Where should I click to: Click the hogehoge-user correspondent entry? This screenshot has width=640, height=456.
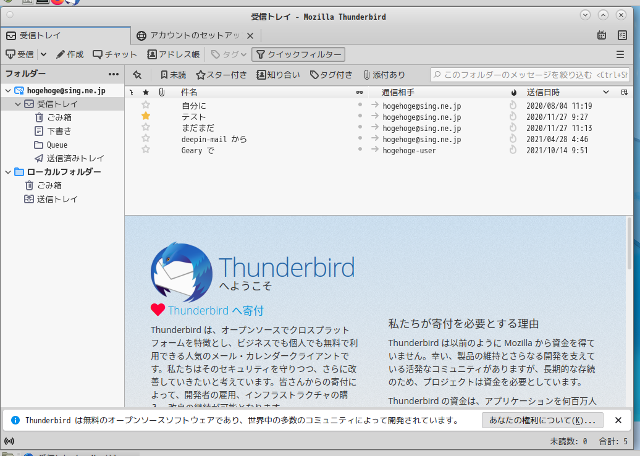point(409,151)
